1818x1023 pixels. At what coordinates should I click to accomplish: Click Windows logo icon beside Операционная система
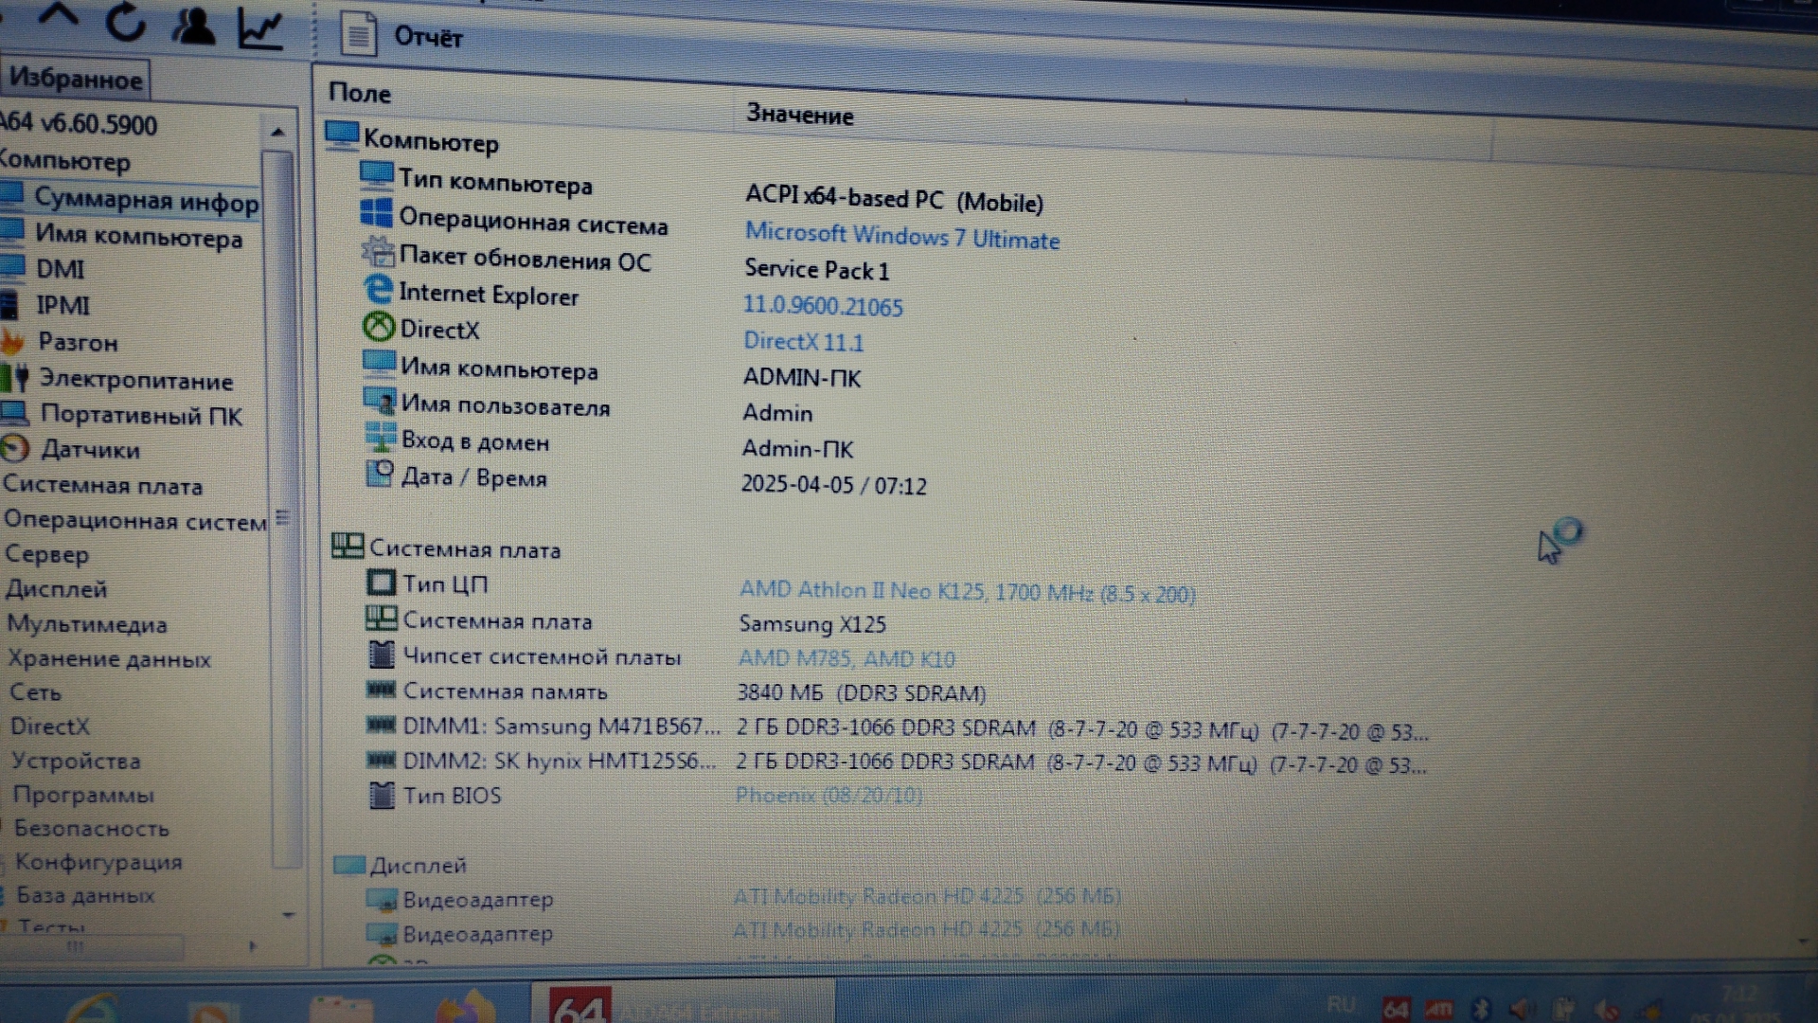377,212
